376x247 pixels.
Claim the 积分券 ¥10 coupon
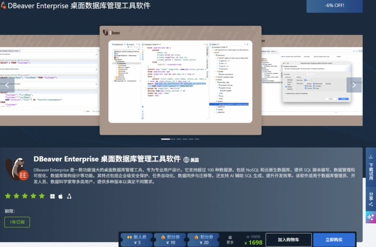pos(171,239)
